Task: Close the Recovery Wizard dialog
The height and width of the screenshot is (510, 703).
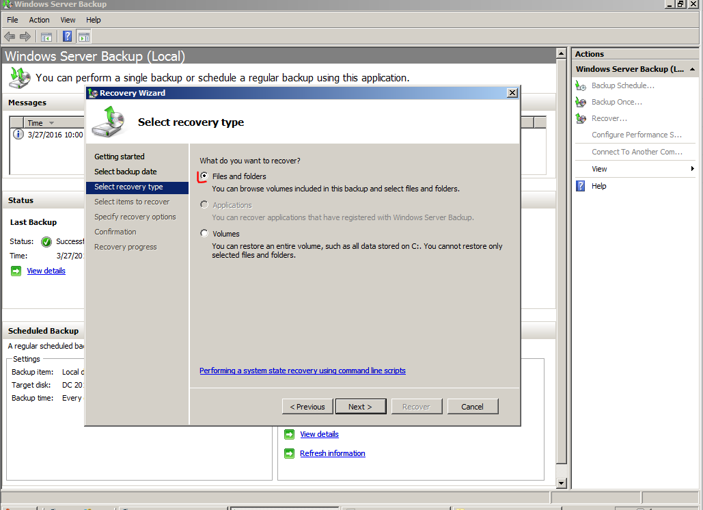Action: click(x=512, y=93)
